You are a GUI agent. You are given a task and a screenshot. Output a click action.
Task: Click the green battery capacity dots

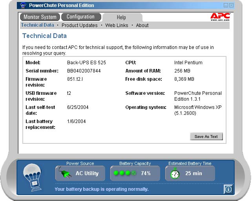coord(124,173)
